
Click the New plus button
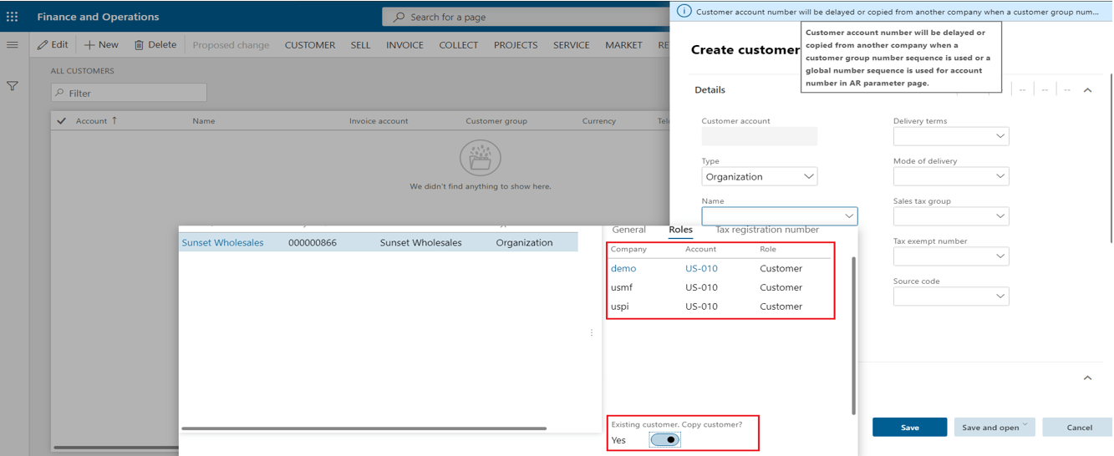[x=101, y=45]
